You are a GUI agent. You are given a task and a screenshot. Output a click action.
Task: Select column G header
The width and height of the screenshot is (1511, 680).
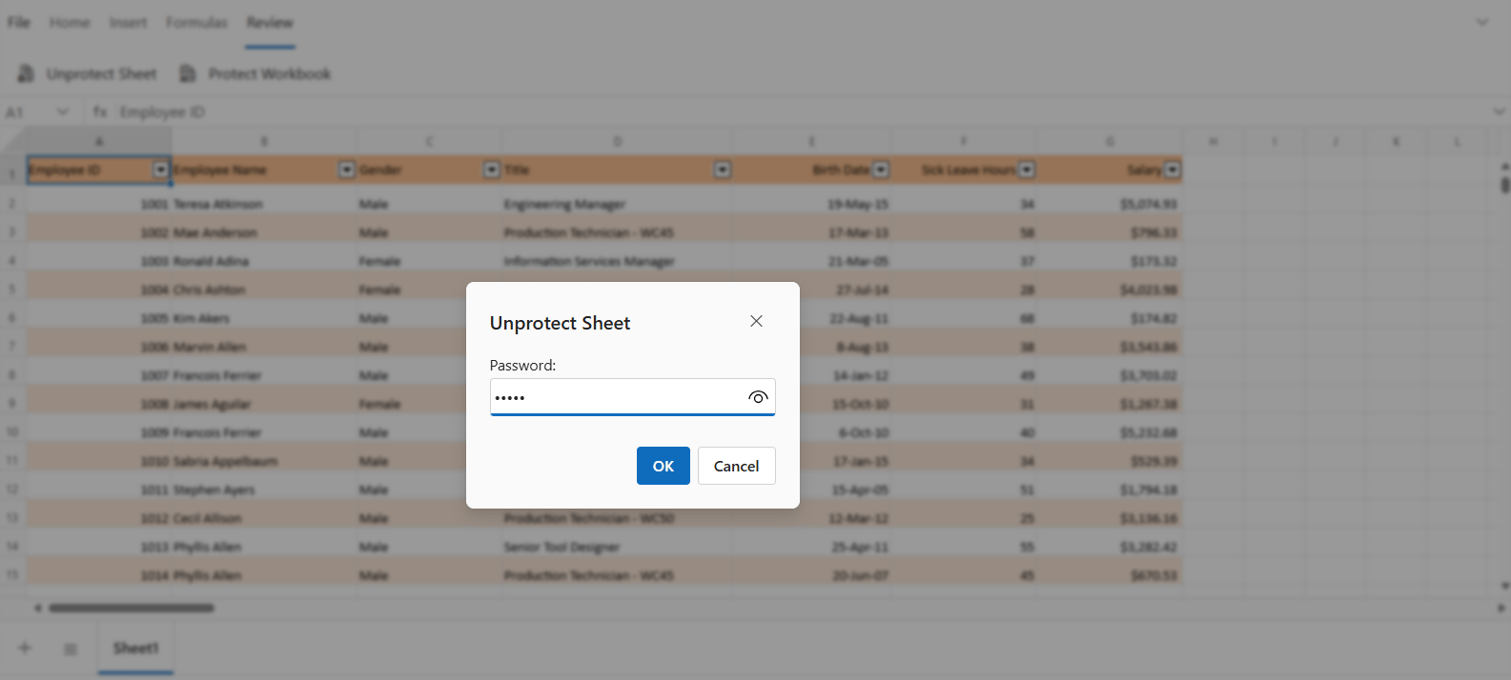1110,141
